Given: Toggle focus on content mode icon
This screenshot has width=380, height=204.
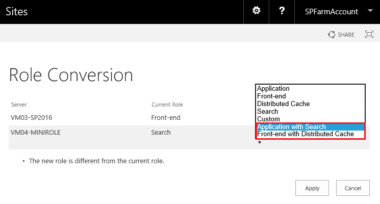Looking at the screenshot, I should pyautogui.click(x=369, y=34).
